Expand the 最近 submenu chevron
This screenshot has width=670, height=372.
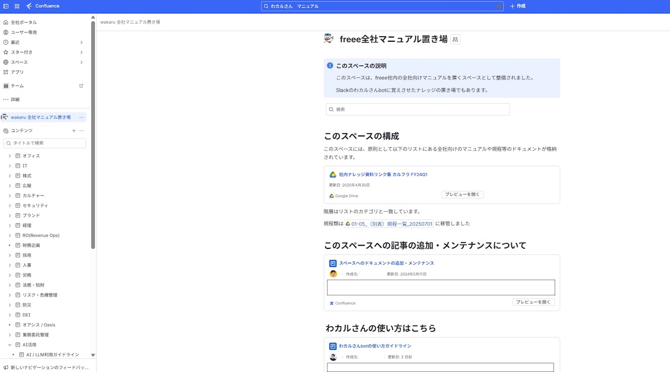(81, 42)
